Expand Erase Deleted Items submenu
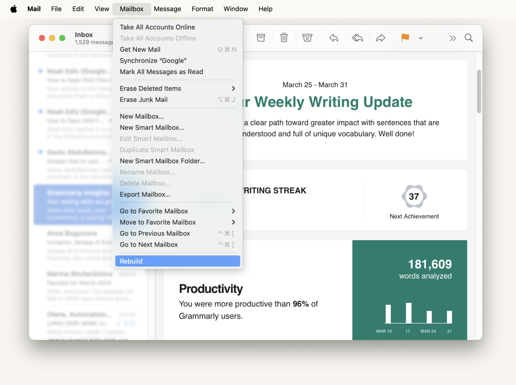516x385 pixels. click(x=178, y=88)
